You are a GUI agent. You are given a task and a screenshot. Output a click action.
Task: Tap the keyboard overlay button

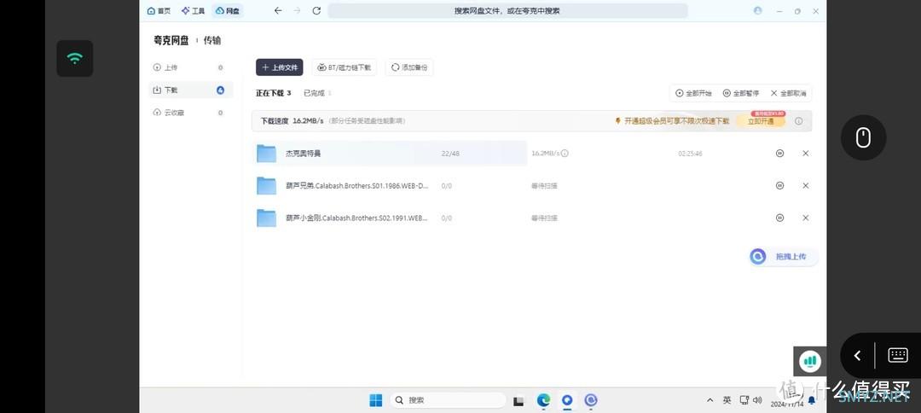[898, 355]
